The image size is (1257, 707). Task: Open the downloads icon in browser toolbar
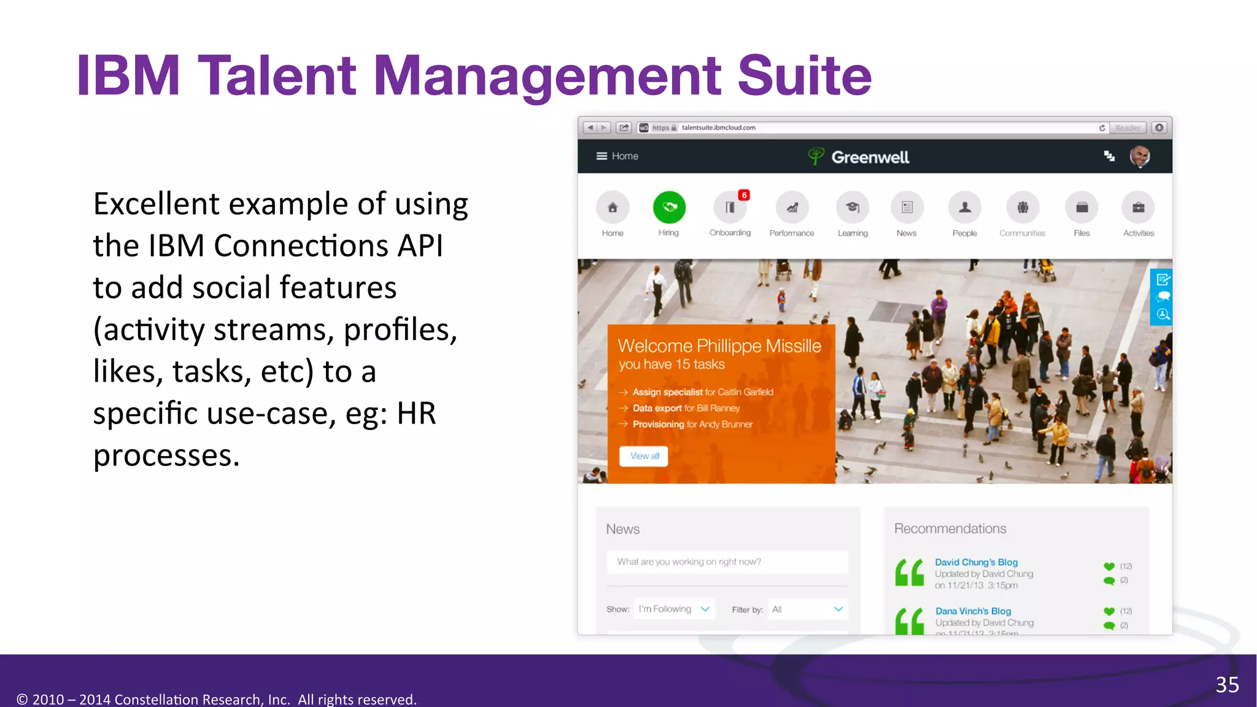[1159, 128]
